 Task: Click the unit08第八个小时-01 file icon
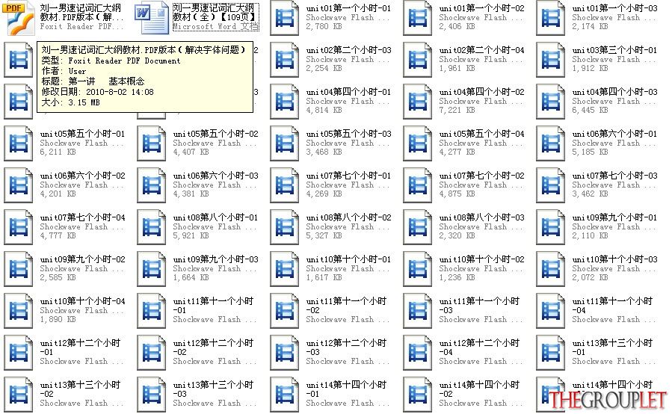(151, 227)
